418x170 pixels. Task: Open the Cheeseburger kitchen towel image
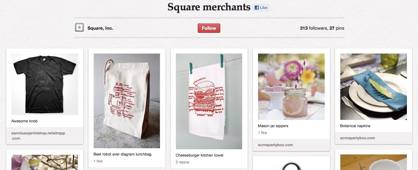click(x=209, y=101)
